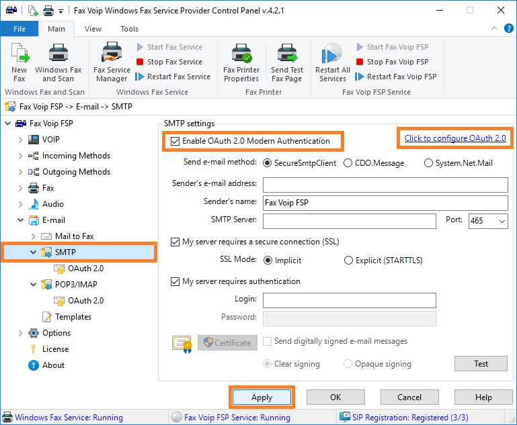The image size is (517, 425).
Task: Choose Explicit (STARTTLS) SSL mode
Action: 348,261
